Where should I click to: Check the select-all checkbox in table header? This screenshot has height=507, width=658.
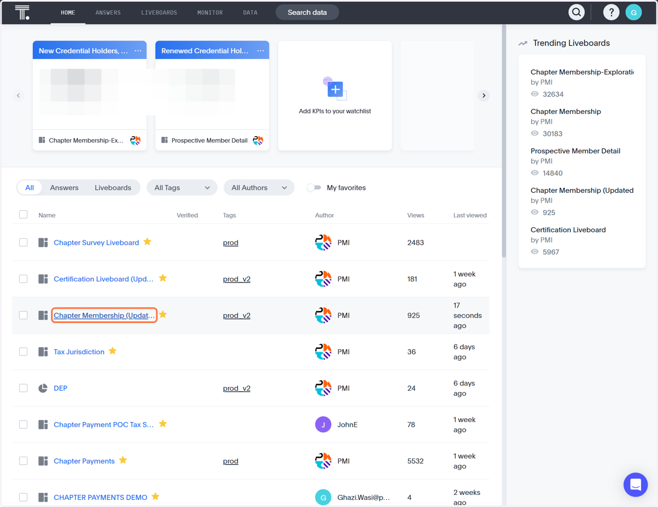23,215
